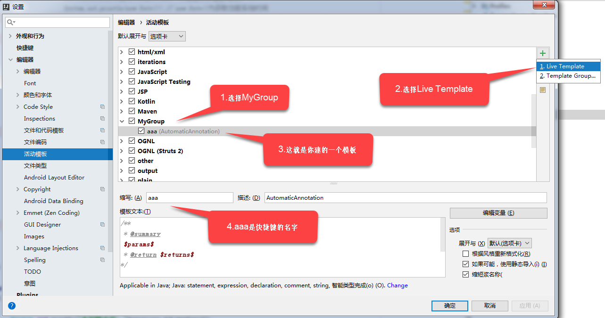The width and height of the screenshot is (605, 318).
Task: Expand 外观和行为 in the settings tree
Action: 10,36
